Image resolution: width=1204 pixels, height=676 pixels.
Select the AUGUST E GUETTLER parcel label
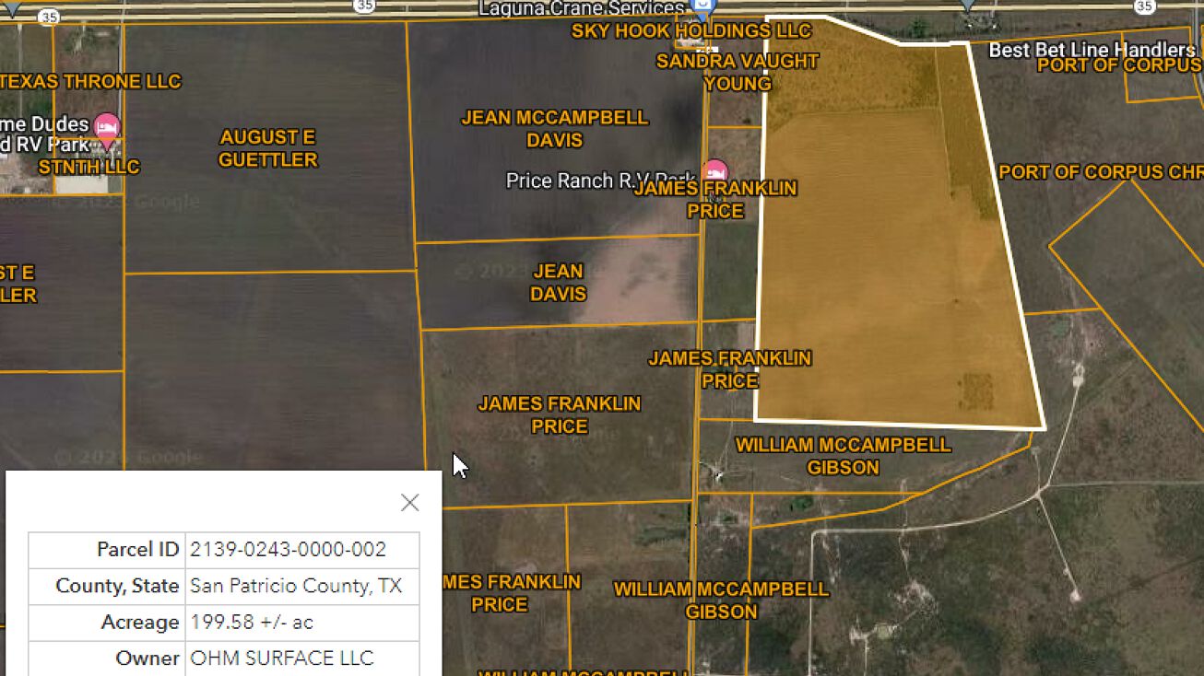pos(267,147)
